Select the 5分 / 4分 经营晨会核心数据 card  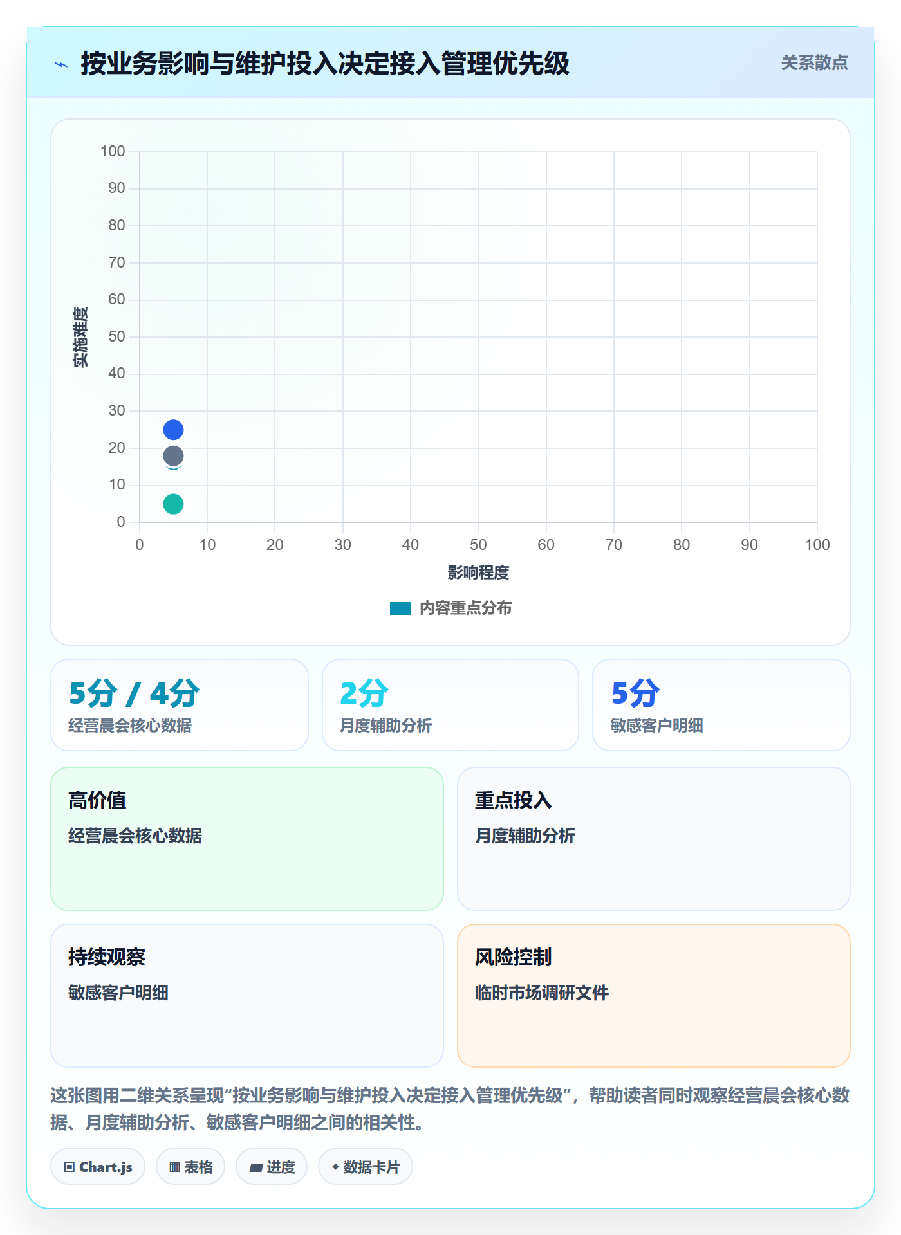[x=180, y=705]
